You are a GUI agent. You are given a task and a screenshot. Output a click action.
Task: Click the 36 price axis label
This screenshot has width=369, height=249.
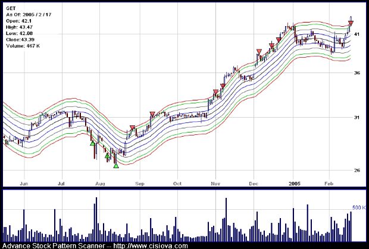tap(357, 73)
